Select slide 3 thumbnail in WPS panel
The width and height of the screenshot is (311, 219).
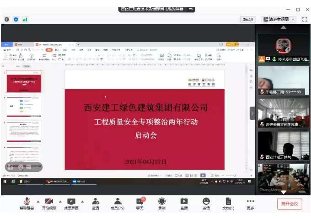(24, 131)
